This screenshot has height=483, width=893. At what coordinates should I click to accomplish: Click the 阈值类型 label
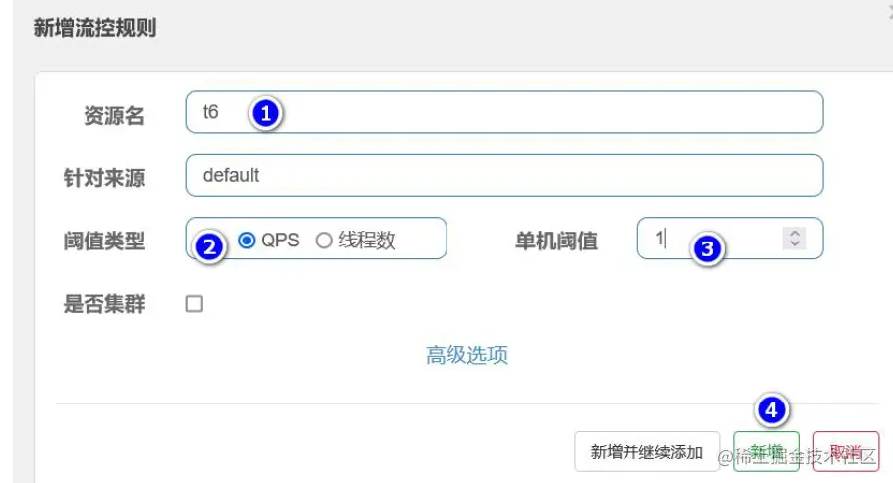[x=104, y=241]
